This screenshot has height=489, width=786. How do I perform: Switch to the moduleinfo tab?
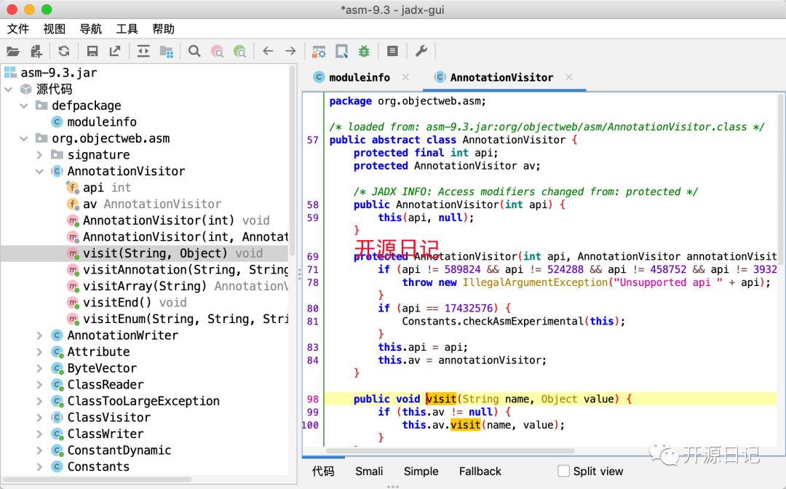click(x=359, y=77)
